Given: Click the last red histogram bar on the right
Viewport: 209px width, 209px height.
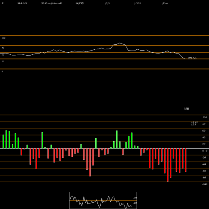Looking at the screenshot, I should (186, 160).
